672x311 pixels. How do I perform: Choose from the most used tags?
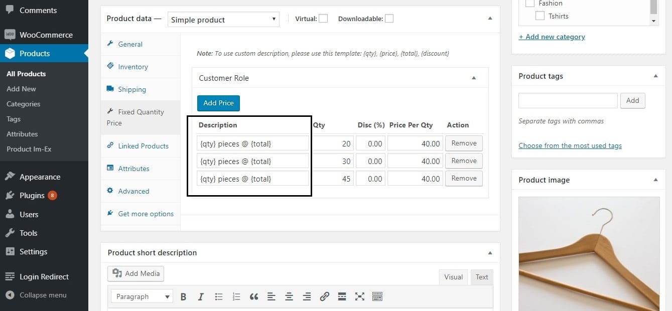point(570,145)
